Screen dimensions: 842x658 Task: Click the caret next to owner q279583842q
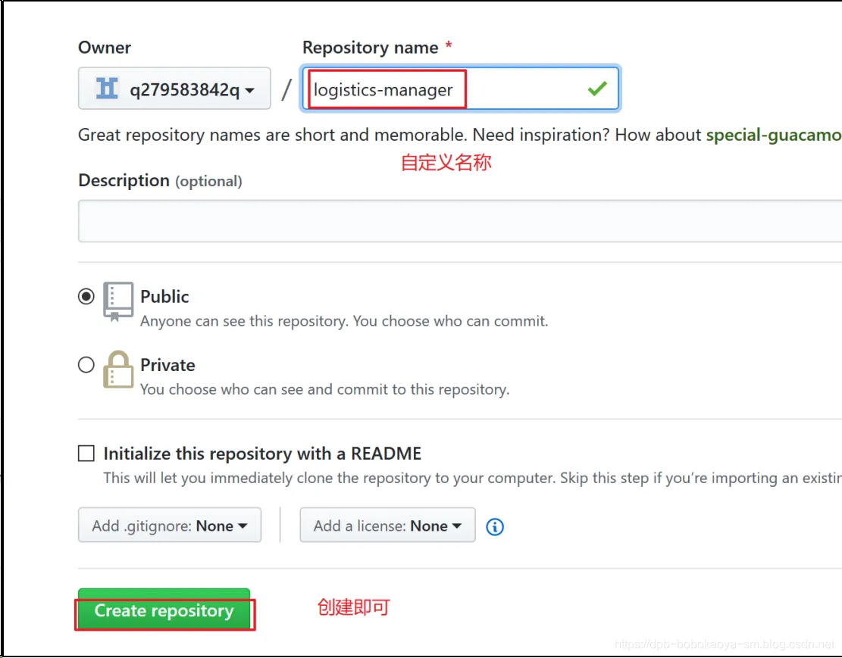249,90
